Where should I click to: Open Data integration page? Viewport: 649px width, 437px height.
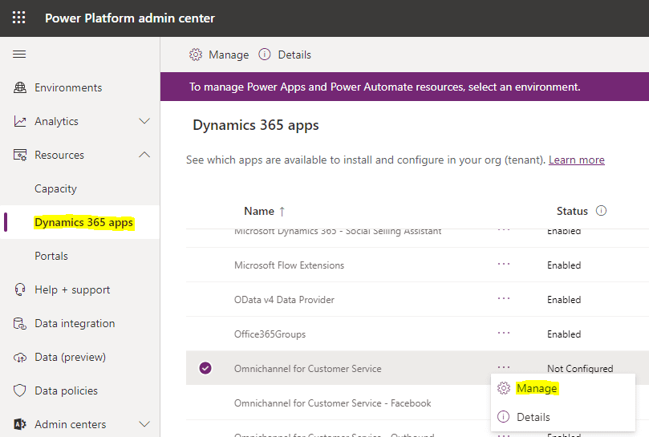click(75, 323)
